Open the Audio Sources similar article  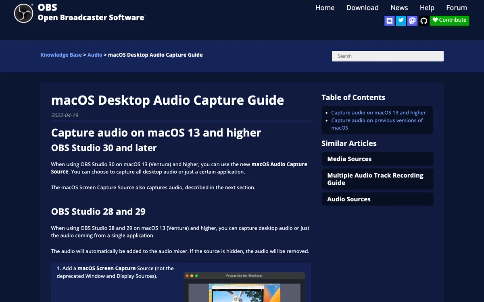(x=378, y=199)
